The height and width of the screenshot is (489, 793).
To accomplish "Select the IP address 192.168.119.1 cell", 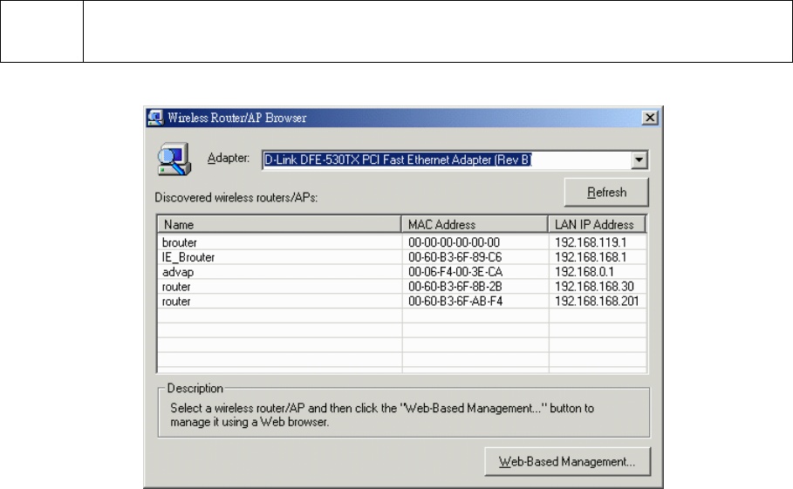I will tap(589, 242).
